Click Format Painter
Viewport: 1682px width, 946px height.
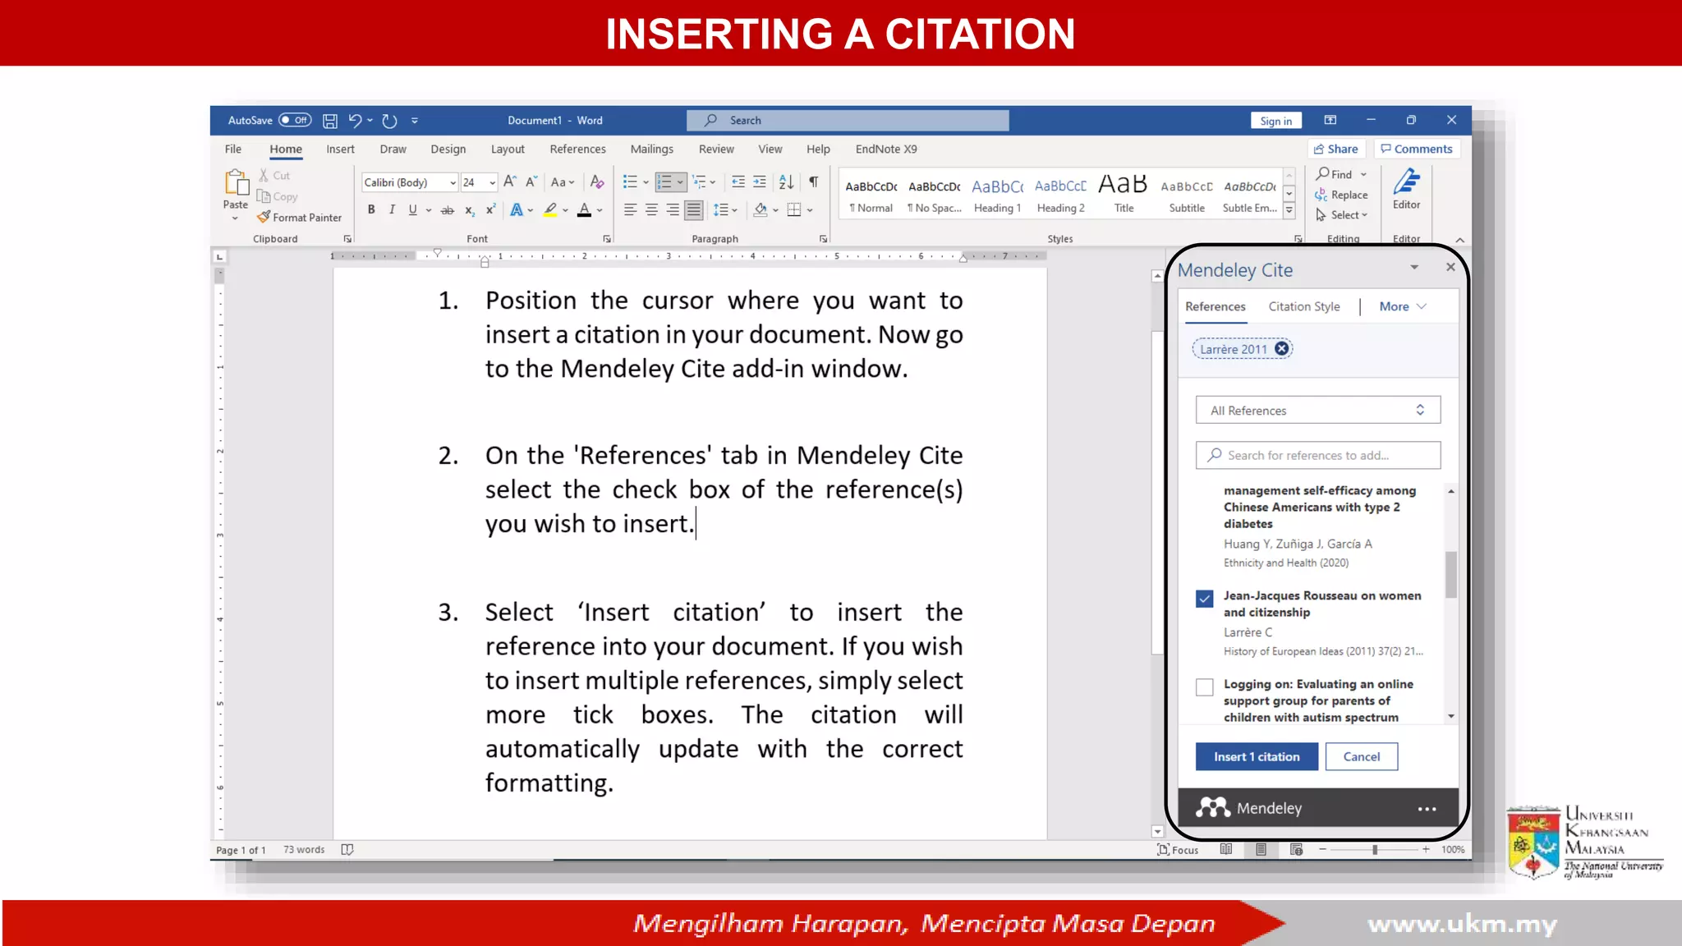click(299, 218)
